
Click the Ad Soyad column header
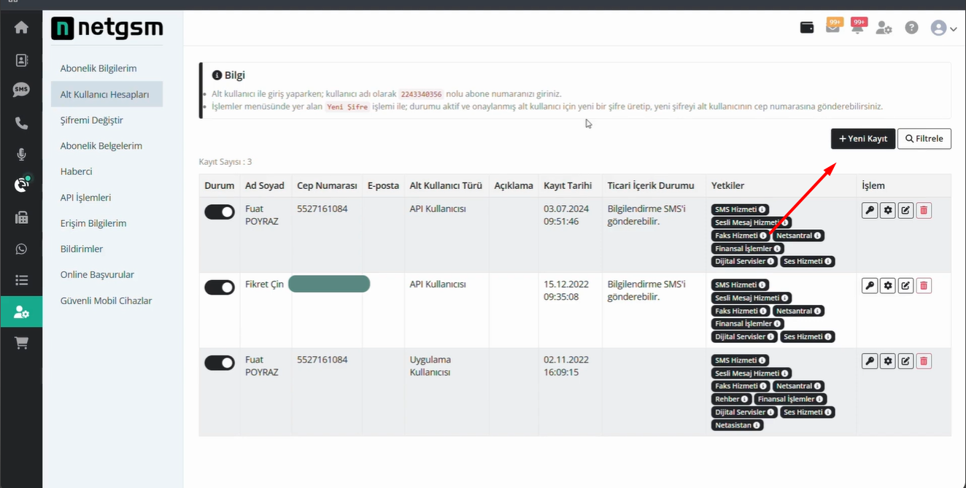(x=265, y=185)
